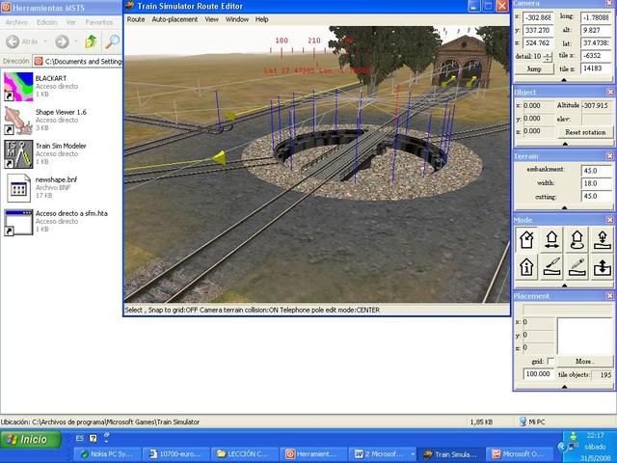
Task: Click the embankment value field in Terrain
Action: 595,170
